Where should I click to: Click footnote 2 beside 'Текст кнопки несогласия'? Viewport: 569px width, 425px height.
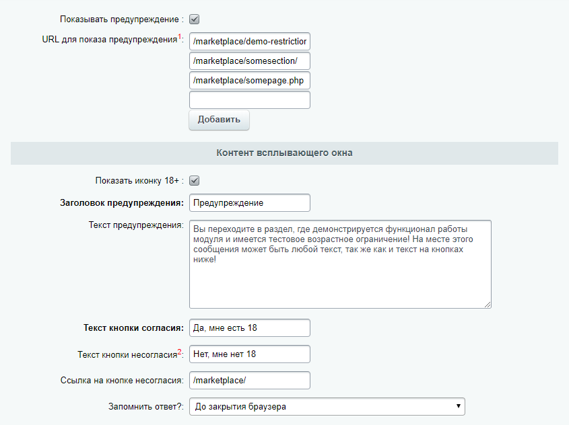(180, 351)
